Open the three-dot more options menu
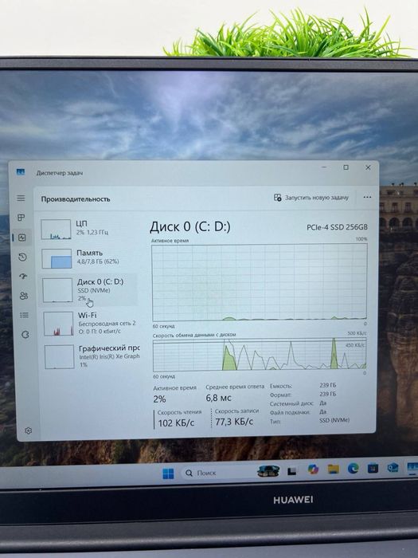The width and height of the screenshot is (418, 558). click(367, 197)
